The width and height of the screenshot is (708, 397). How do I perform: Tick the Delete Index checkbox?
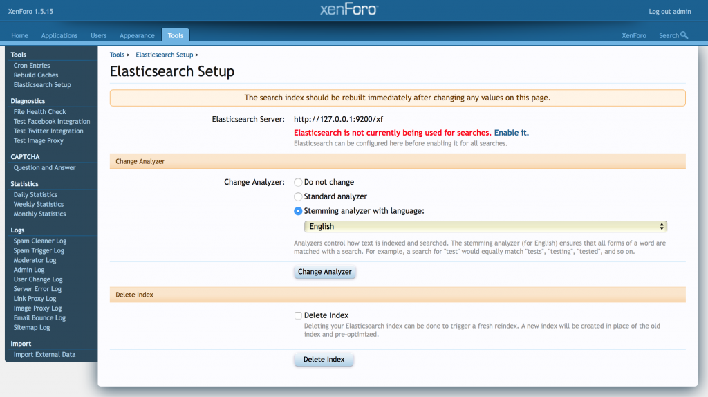point(298,315)
